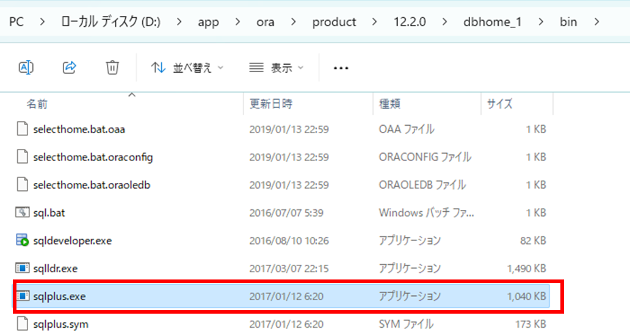This screenshot has height=335, width=630.
Task: Click the selecthome.bat.oraconfig file icon
Action: (23, 157)
